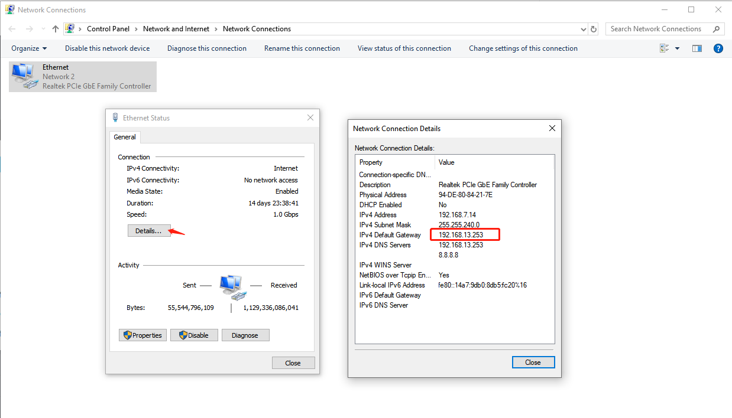The image size is (732, 418).
Task: Click the Ethernet Status title bar icon
Action: pos(115,117)
